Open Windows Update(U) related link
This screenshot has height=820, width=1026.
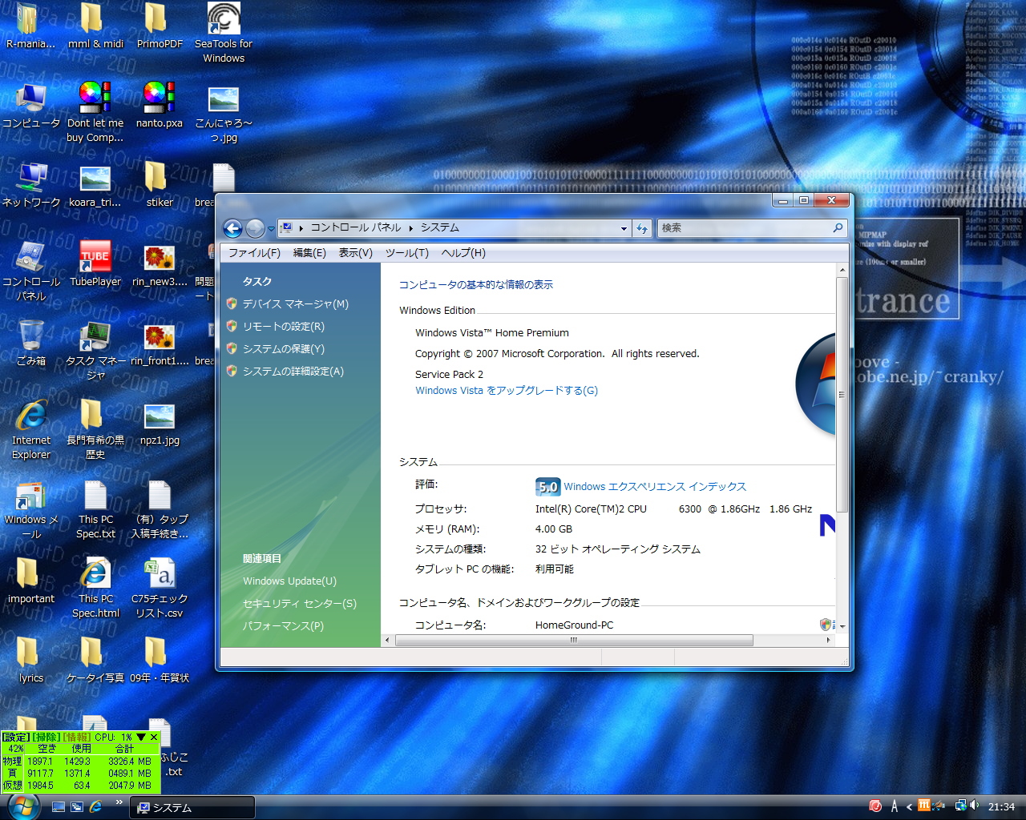[x=289, y=581]
